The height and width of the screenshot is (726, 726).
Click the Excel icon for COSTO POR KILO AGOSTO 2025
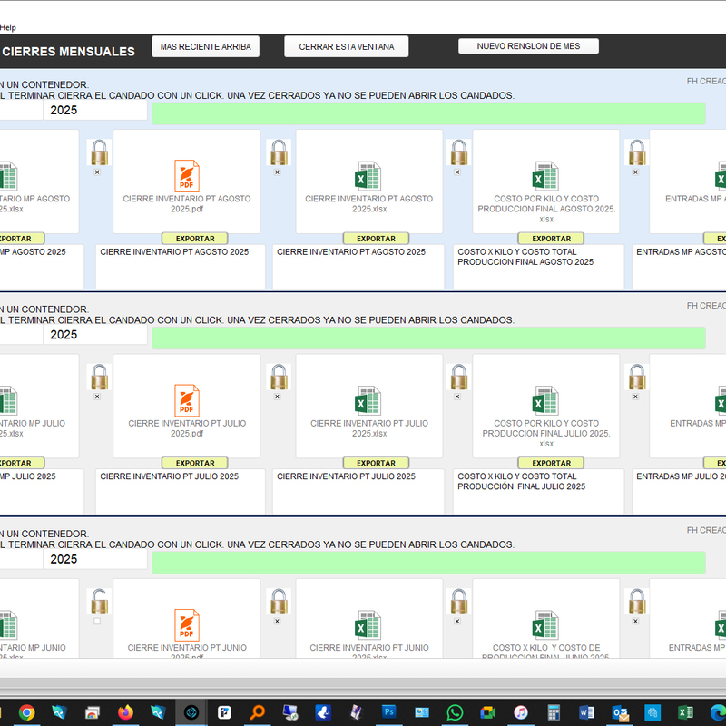point(545,175)
